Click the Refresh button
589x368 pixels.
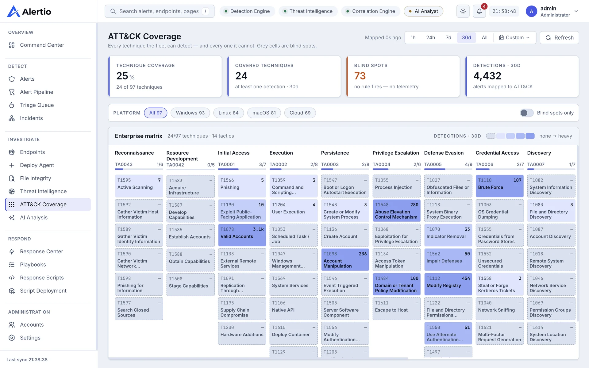click(x=559, y=38)
